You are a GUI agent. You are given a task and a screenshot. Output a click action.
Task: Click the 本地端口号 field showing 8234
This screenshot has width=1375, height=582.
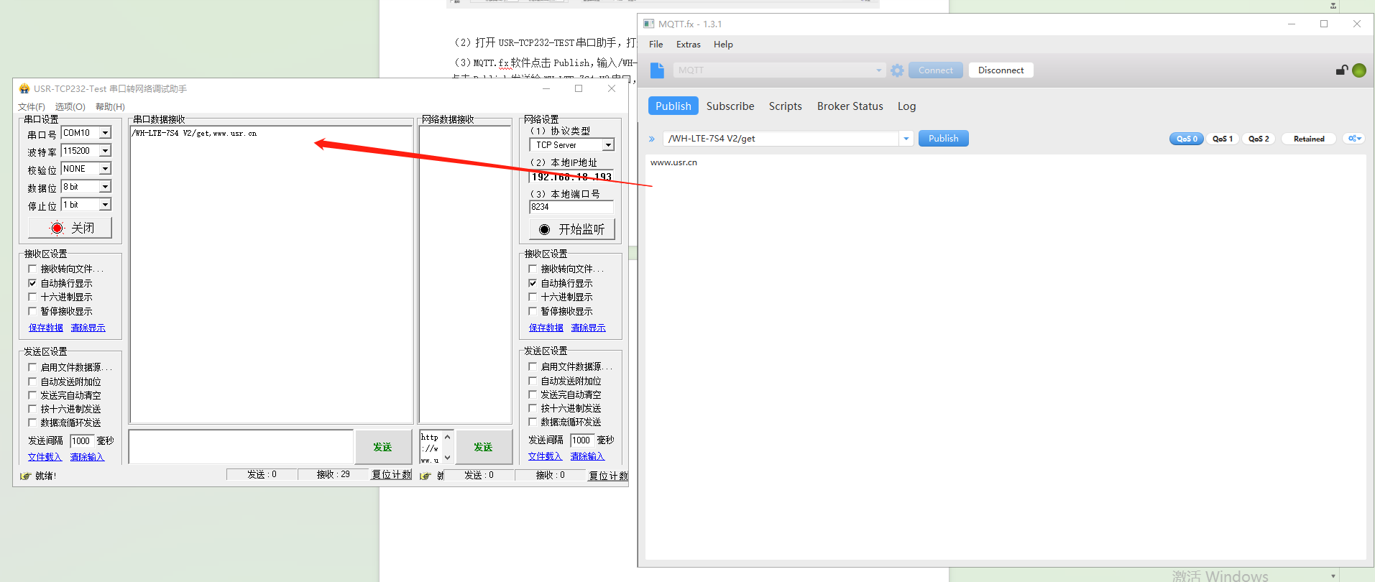point(571,207)
